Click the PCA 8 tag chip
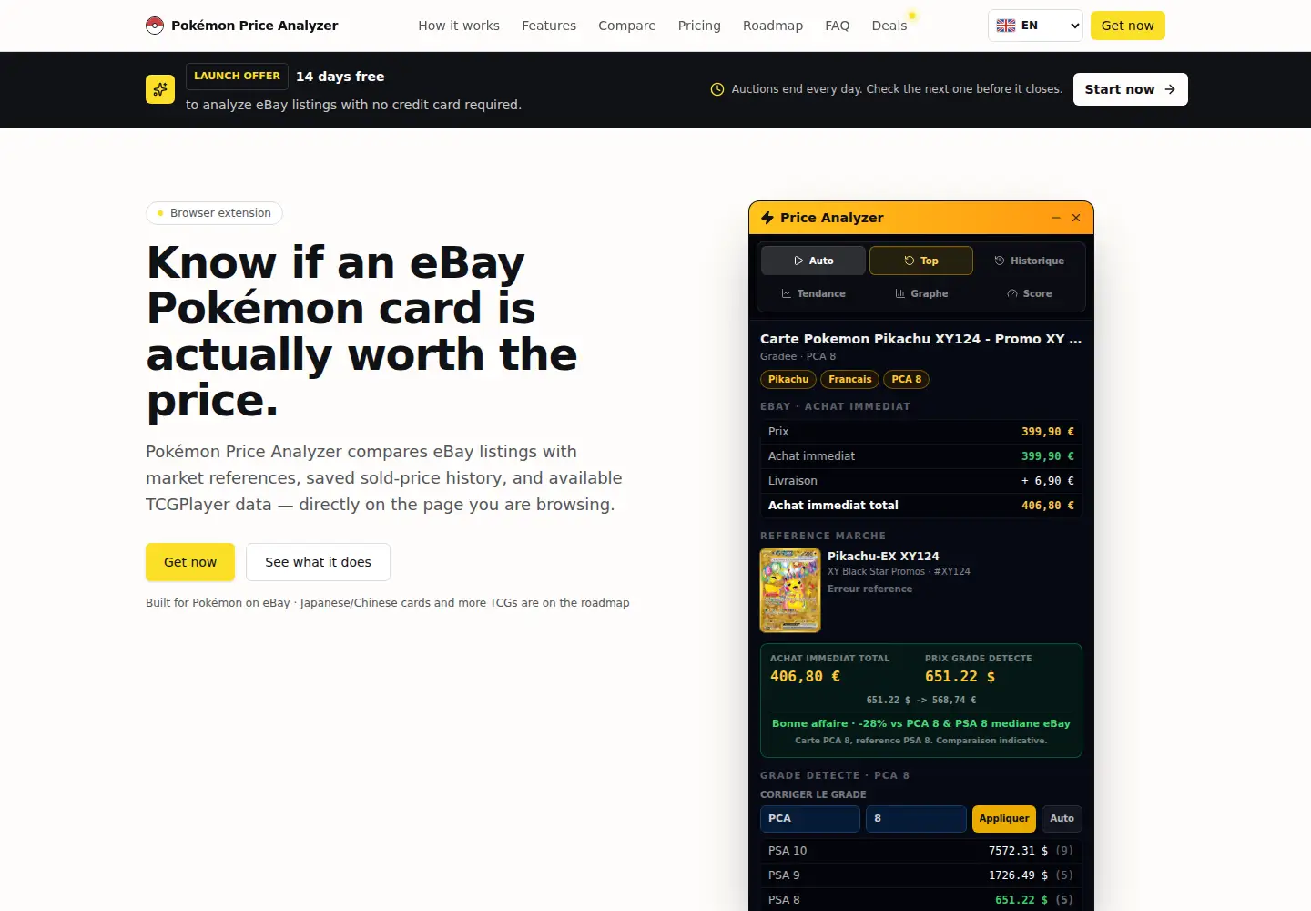 pos(907,379)
